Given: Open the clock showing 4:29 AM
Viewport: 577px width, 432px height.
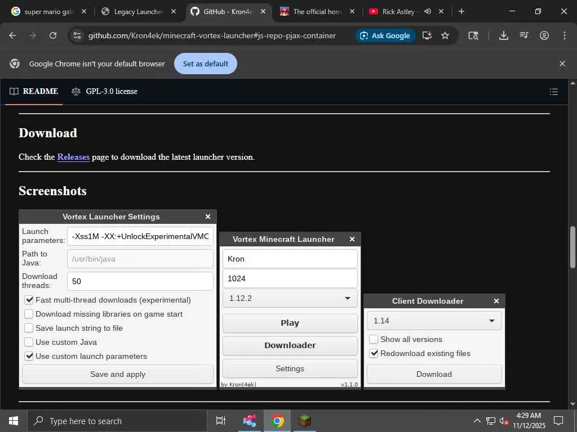Looking at the screenshot, I should coord(529,421).
